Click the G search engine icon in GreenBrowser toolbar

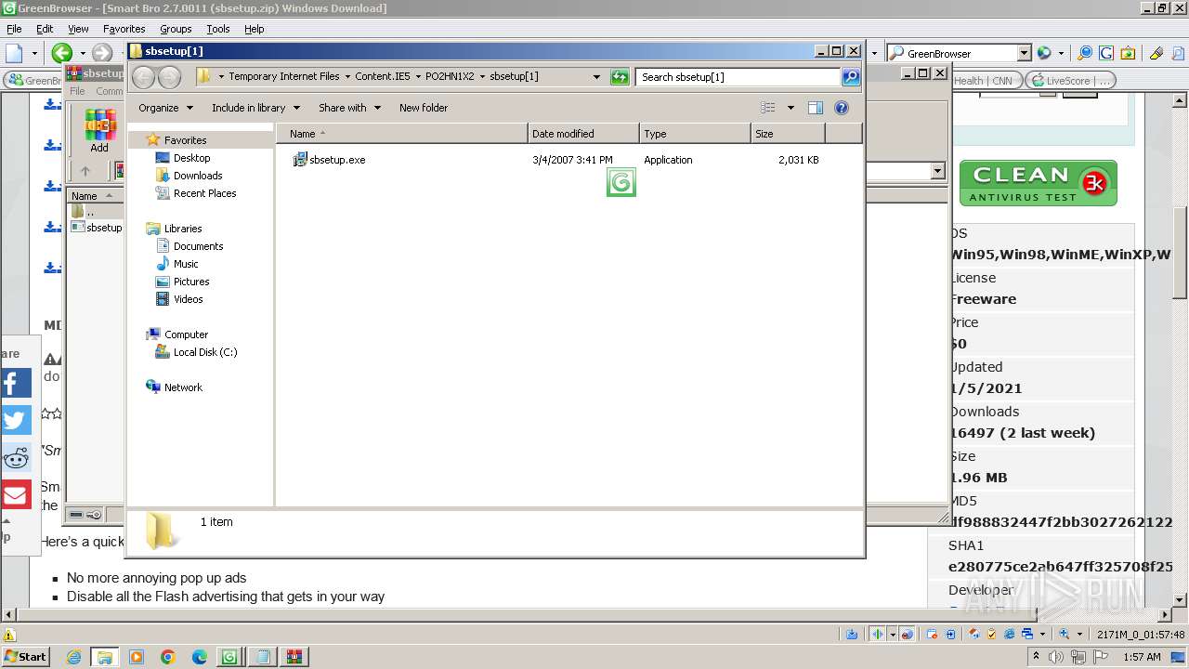(1106, 53)
